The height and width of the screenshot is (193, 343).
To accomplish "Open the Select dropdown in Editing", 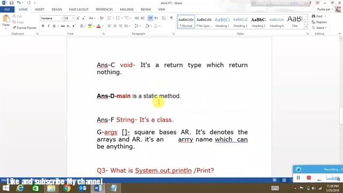I will point(319,28).
